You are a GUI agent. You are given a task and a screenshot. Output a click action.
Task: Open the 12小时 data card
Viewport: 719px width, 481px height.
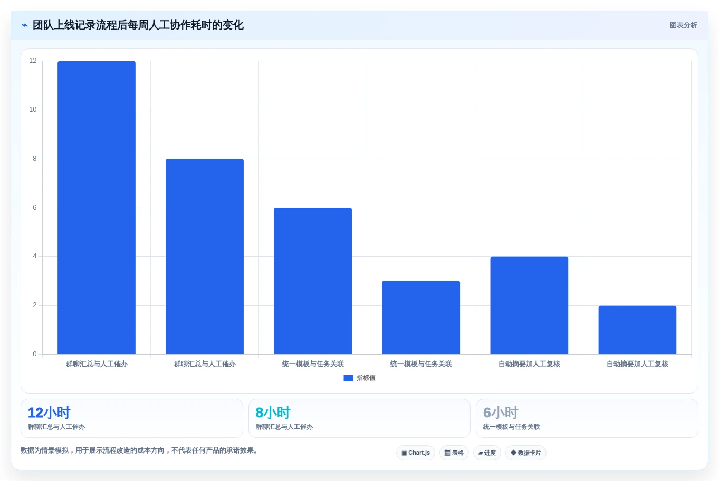coord(132,418)
